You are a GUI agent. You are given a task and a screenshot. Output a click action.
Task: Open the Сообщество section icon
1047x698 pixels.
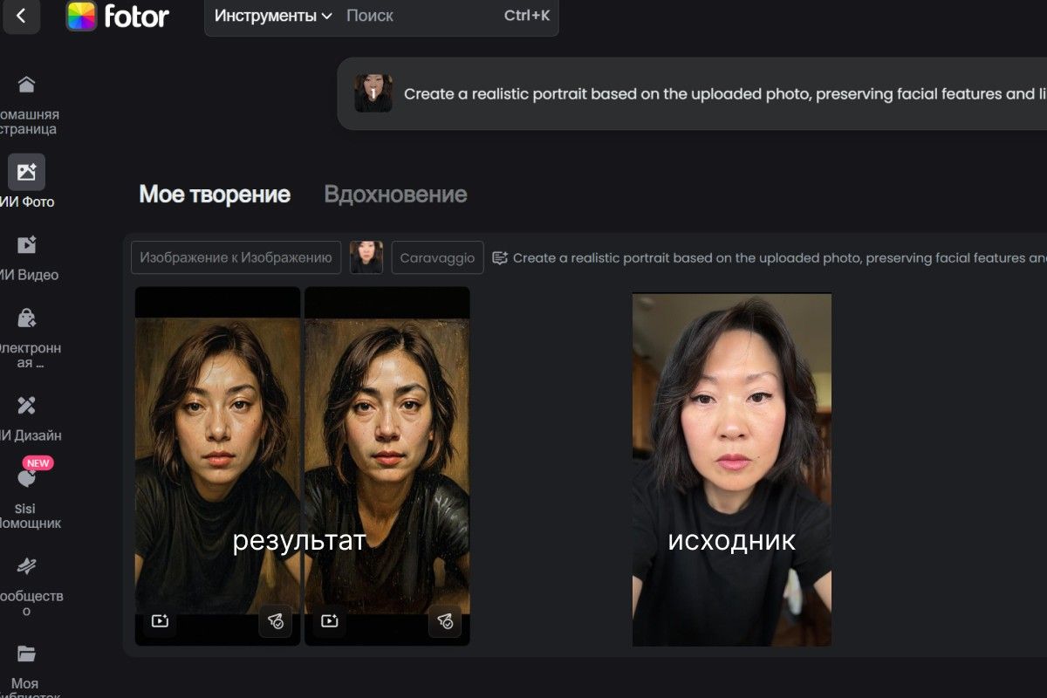pos(26,565)
